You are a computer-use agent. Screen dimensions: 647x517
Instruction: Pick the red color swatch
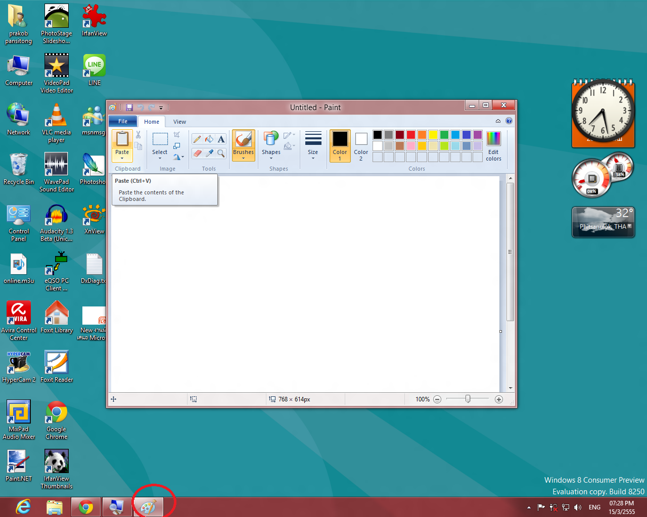[411, 135]
